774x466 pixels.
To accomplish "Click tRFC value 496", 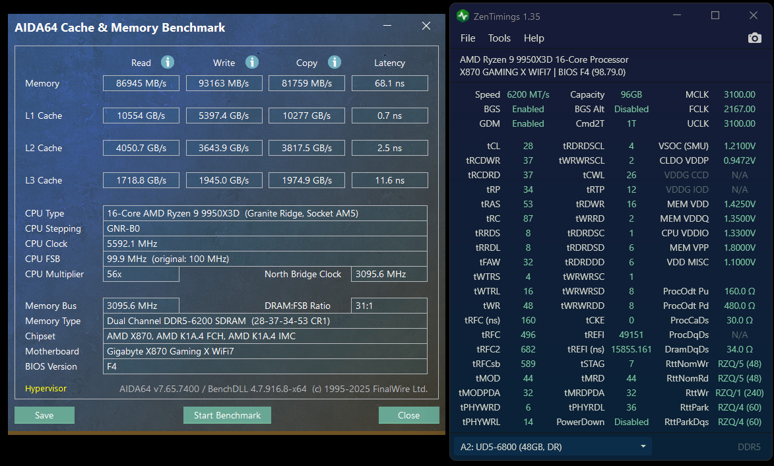I will [528, 335].
